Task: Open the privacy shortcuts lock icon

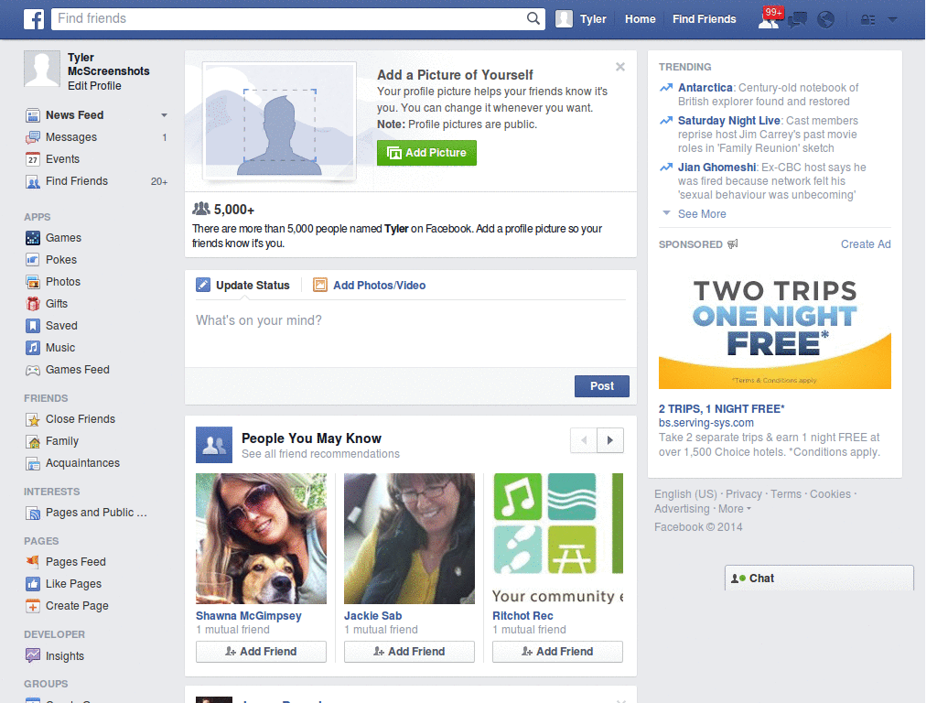Action: tap(867, 20)
